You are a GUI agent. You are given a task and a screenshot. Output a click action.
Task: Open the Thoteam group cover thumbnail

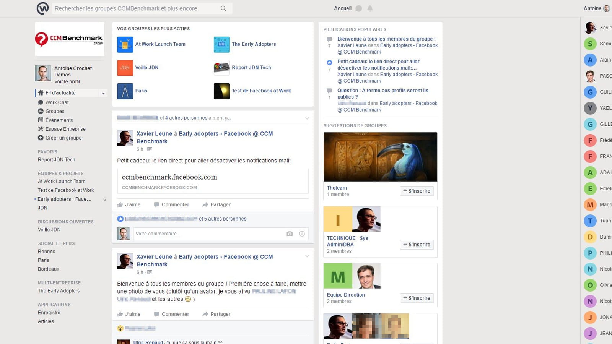pos(380,157)
